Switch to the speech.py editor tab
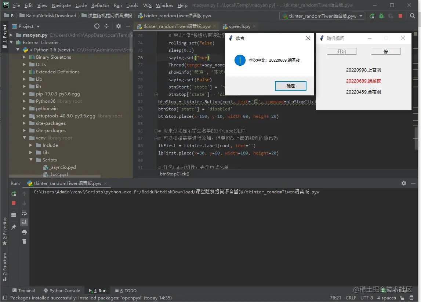The height and width of the screenshot is (302, 421). [x=239, y=26]
